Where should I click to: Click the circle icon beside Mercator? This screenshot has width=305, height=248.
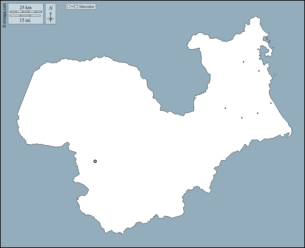click(69, 7)
